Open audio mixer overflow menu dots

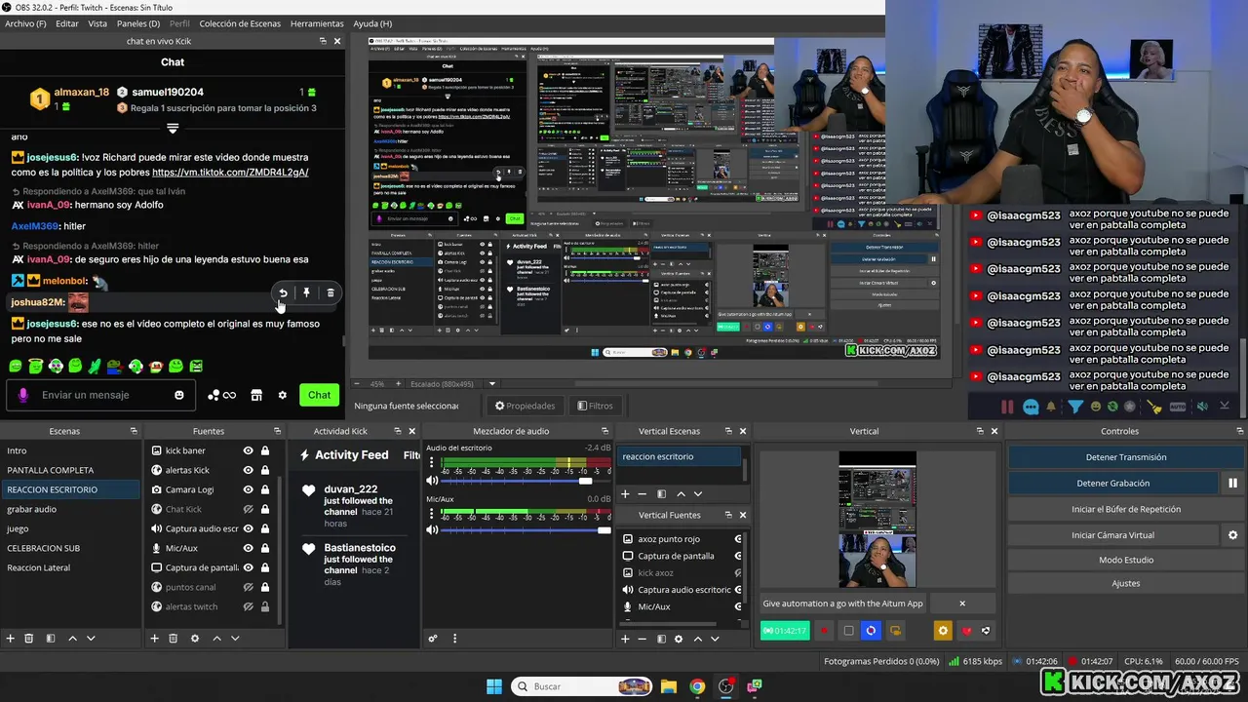click(454, 639)
